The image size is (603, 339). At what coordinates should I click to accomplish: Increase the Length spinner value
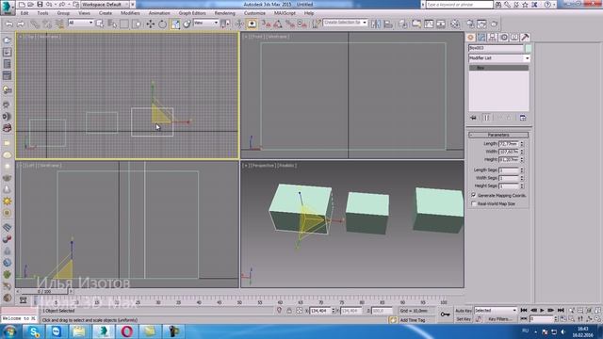tap(522, 142)
